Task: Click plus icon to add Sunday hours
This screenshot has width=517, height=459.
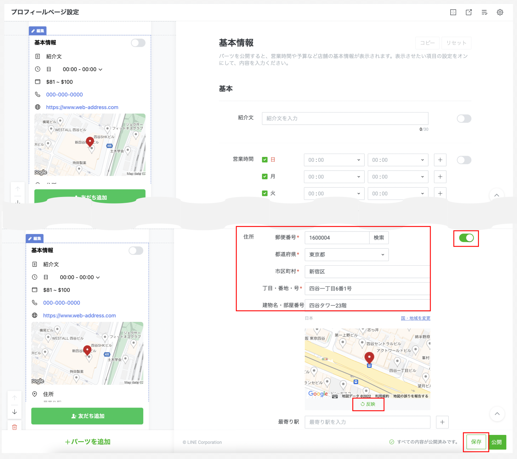Action: point(440,160)
